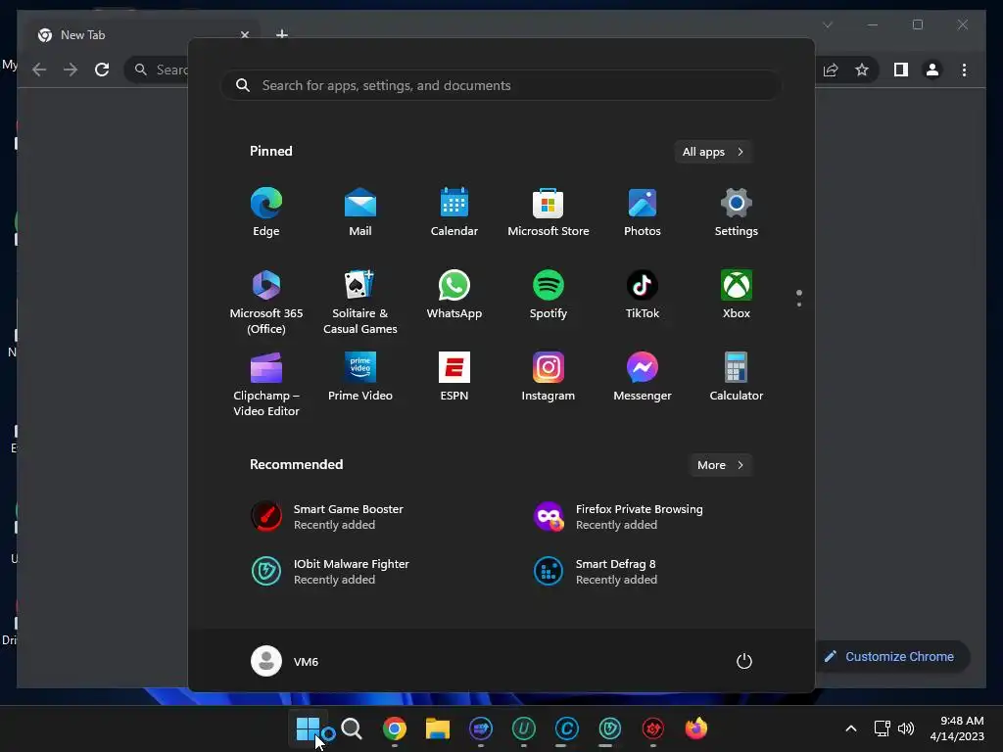1003x752 pixels.
Task: Launch Spotify
Action: [x=549, y=295]
